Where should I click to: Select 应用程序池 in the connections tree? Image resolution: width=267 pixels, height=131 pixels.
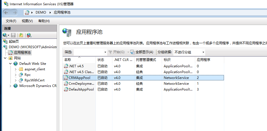pos(22,52)
